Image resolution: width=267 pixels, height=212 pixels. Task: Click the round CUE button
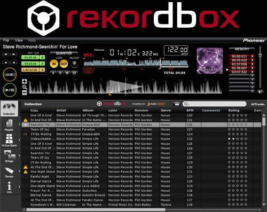10,75
